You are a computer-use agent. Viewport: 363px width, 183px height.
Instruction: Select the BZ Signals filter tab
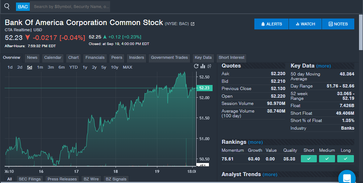116,179
